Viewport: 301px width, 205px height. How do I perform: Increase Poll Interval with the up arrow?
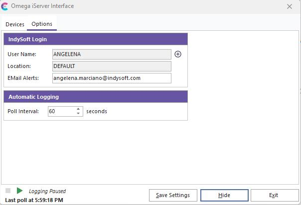tap(78, 109)
